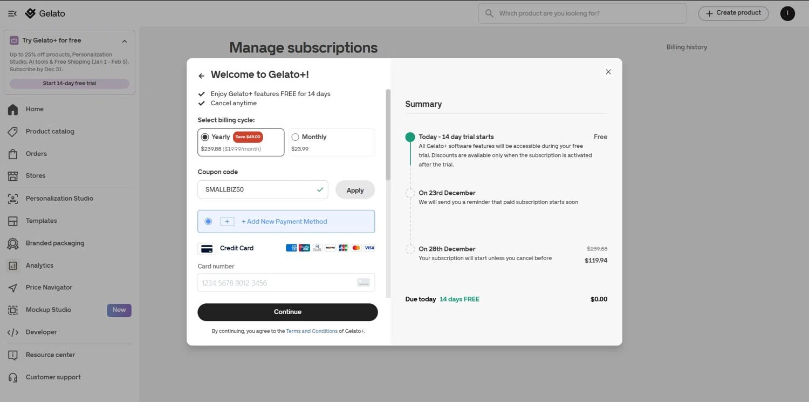Click the 14 days FREE text
Screen dimensions: 809x402
tap(460, 299)
